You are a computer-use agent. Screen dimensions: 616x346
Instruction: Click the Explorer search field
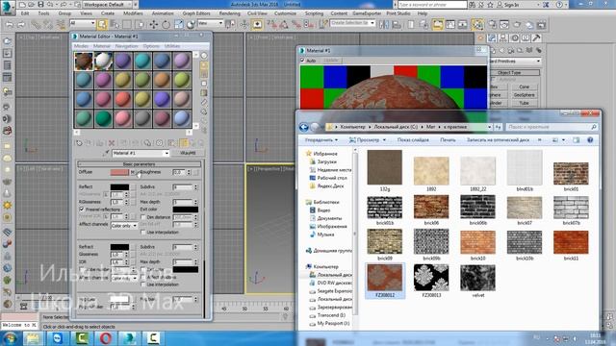coord(552,127)
